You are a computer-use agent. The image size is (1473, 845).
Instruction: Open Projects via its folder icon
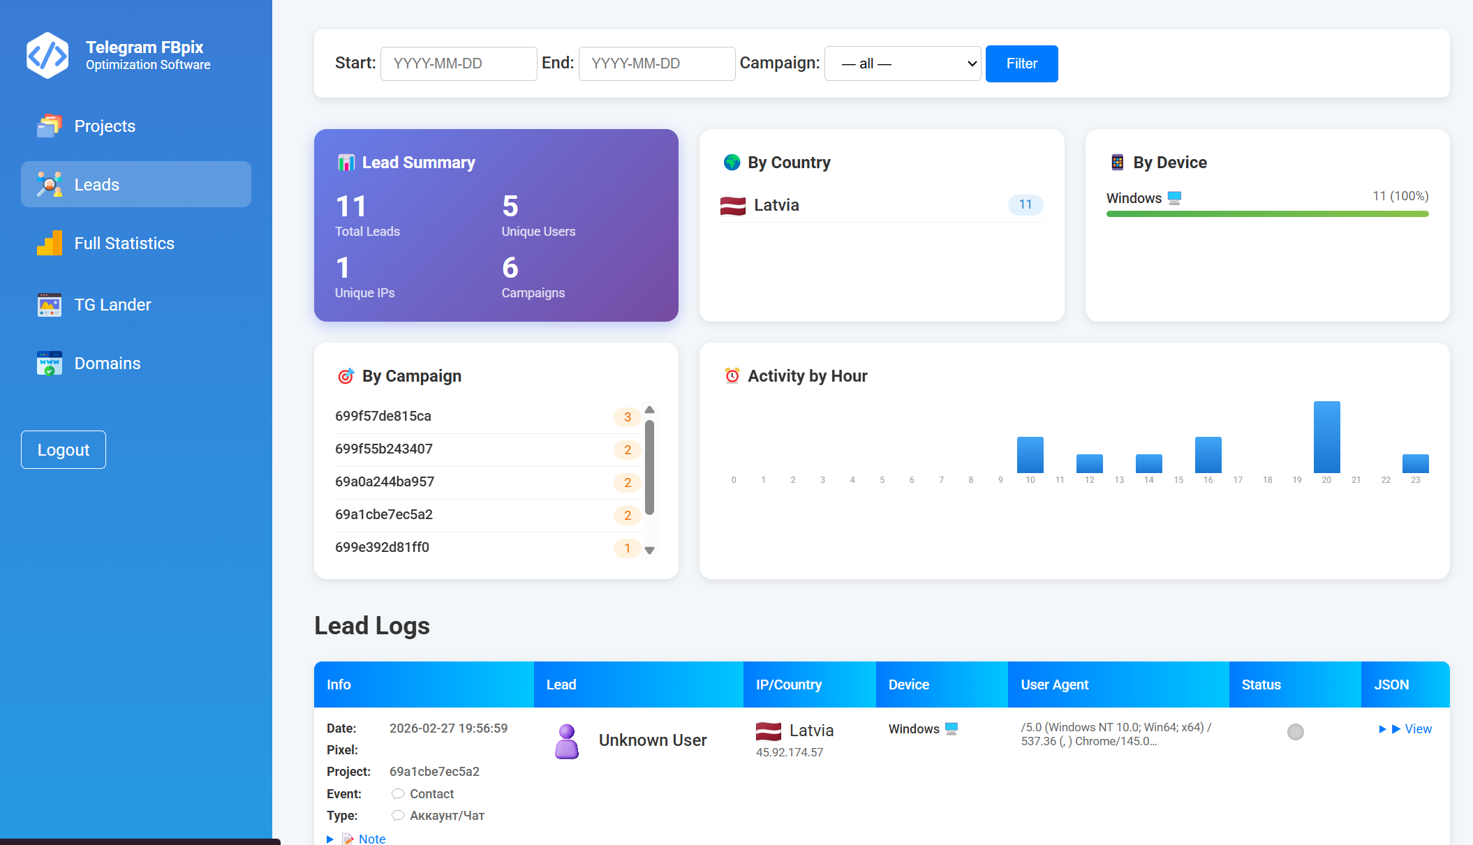click(x=49, y=126)
